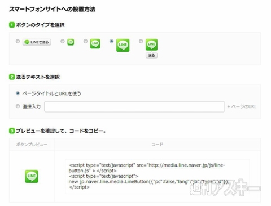The image size is (271, 206).
Task: Click the medium LINE icon sample
Action: [95, 43]
